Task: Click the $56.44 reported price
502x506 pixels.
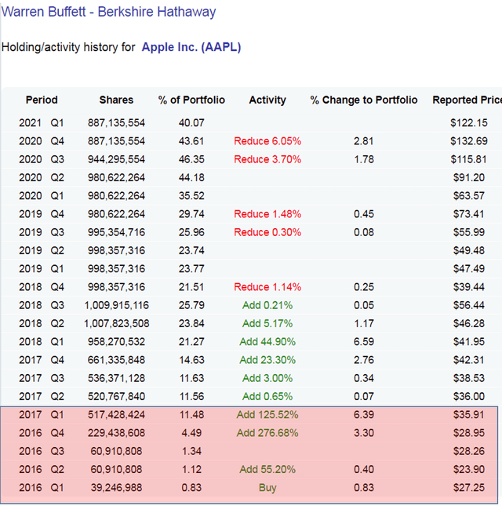Action: 469,305
